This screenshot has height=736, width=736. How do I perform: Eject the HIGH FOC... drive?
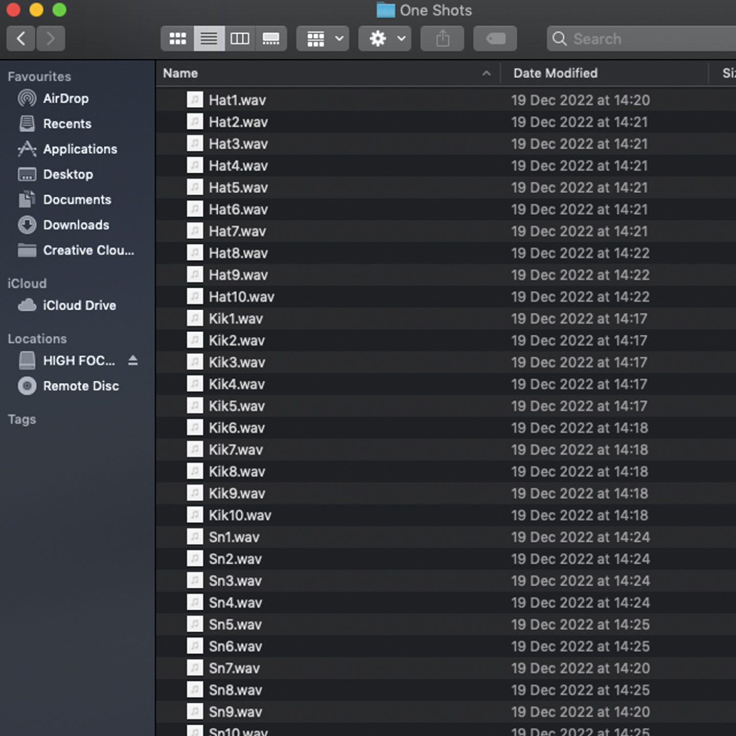pos(133,361)
